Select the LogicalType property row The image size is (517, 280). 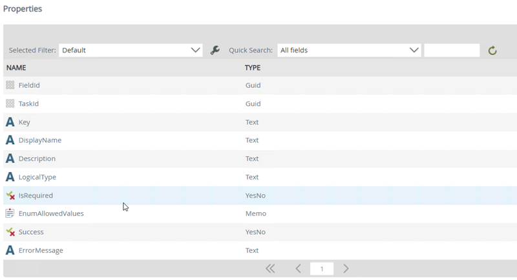pyautogui.click(x=38, y=177)
